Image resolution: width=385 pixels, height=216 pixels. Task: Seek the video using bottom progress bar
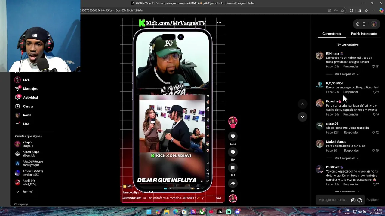pyautogui.click(x=173, y=203)
